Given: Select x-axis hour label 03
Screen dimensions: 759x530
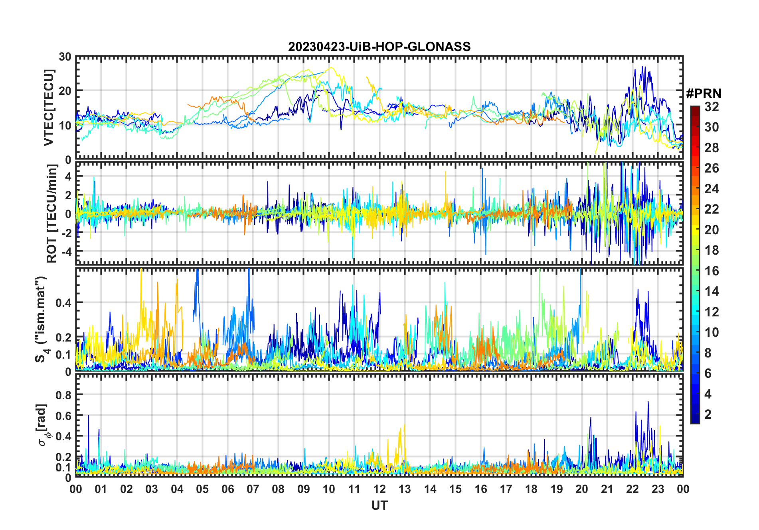Looking at the screenshot, I should tap(152, 489).
